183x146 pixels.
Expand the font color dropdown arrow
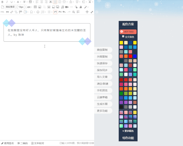pyautogui.click(x=21, y=2)
